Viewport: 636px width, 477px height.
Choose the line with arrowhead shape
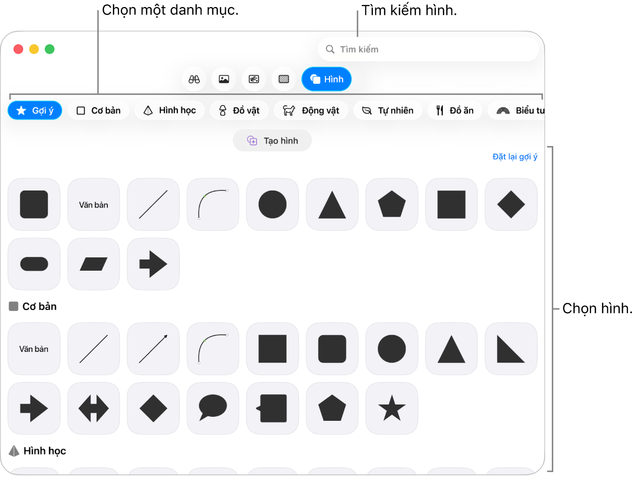point(153,349)
